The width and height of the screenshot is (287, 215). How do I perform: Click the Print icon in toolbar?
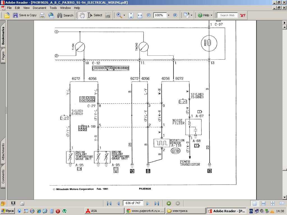(x=42, y=15)
